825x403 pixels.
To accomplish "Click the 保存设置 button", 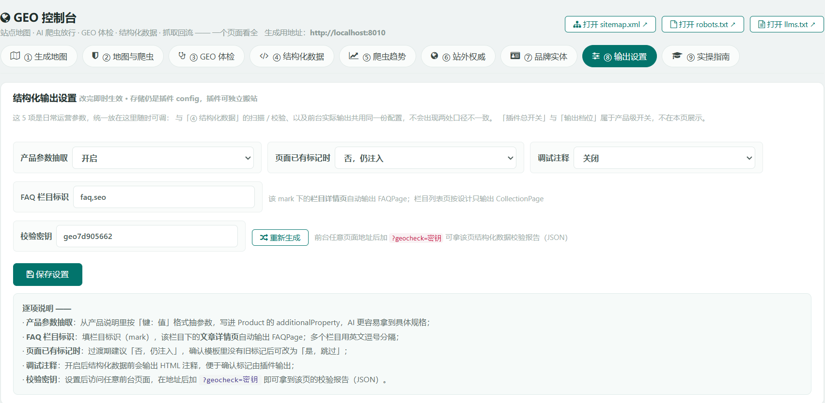I will coord(47,274).
